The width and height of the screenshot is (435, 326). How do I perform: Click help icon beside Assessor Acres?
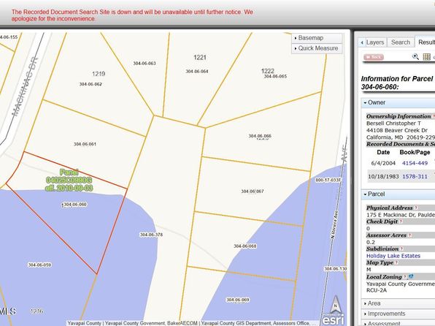point(409,235)
